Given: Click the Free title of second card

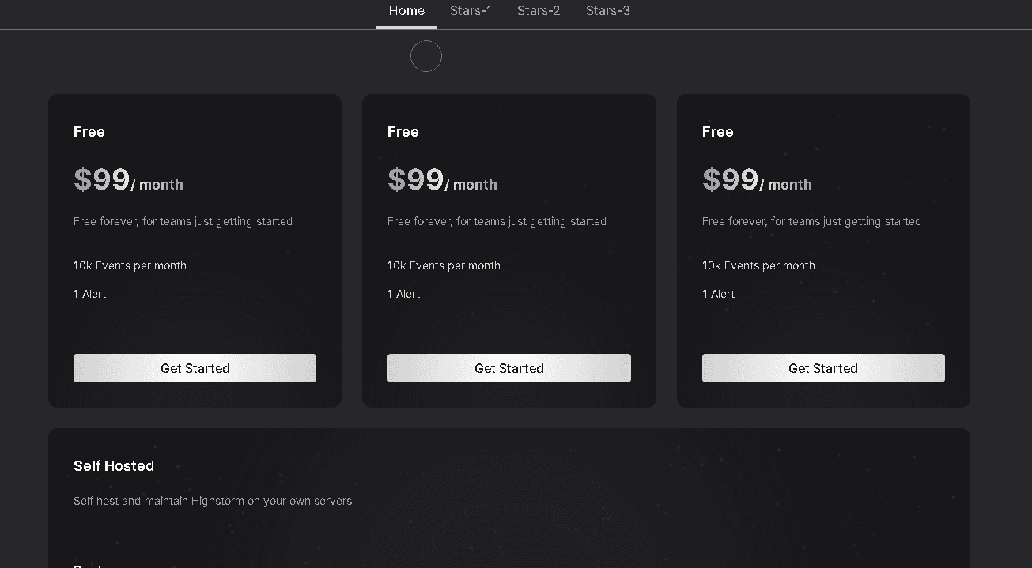Looking at the screenshot, I should [403, 132].
